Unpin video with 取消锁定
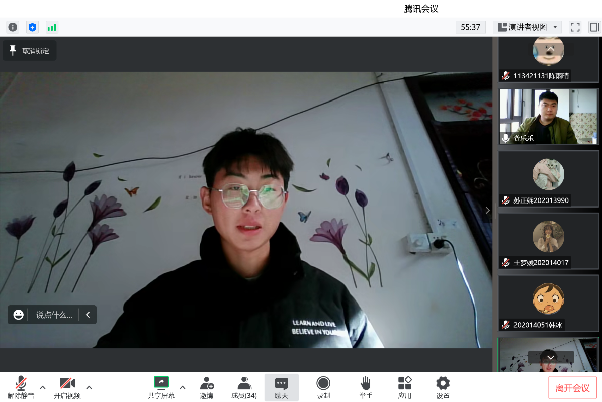 point(30,51)
